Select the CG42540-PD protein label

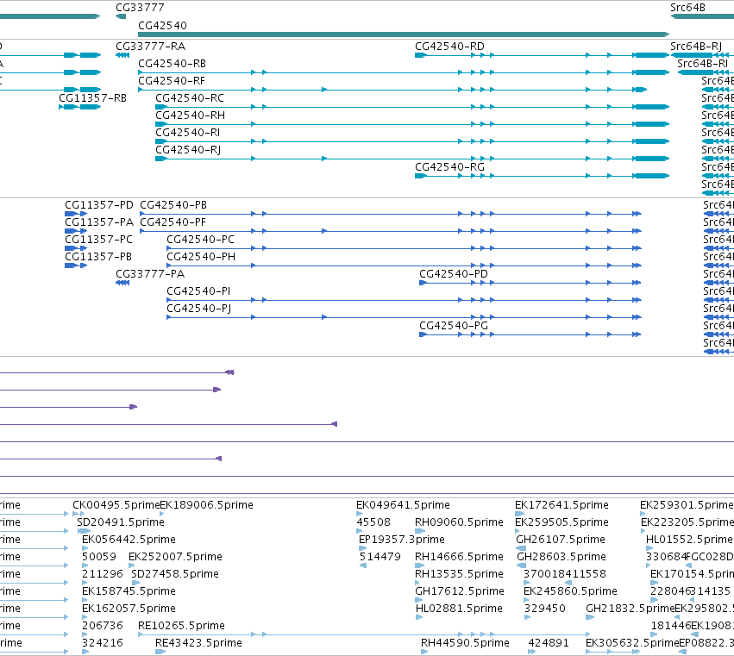pyautogui.click(x=454, y=275)
